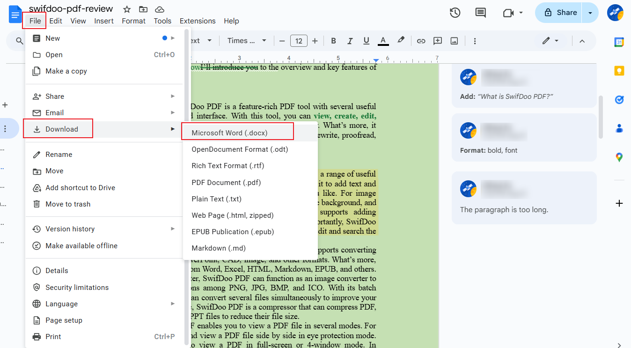
Task: Open the comment history
Action: 480,13
